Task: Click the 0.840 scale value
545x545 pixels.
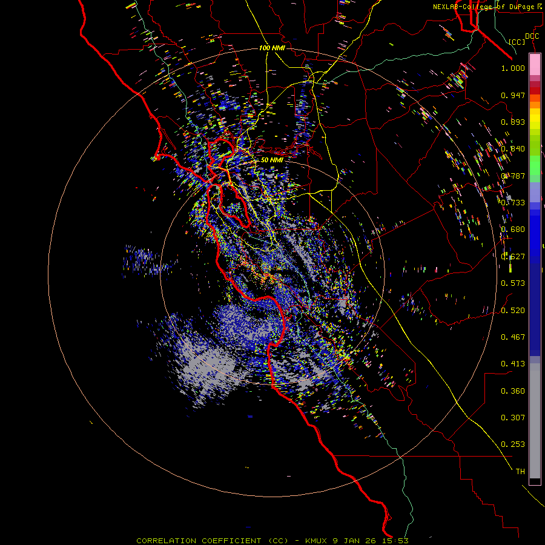Action: 513,149
